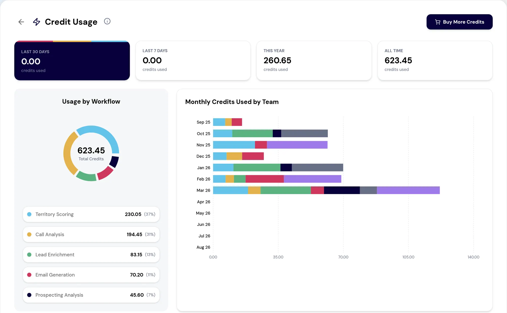Click the Email Generation workflow row
The width and height of the screenshot is (507, 313).
pyautogui.click(x=91, y=275)
